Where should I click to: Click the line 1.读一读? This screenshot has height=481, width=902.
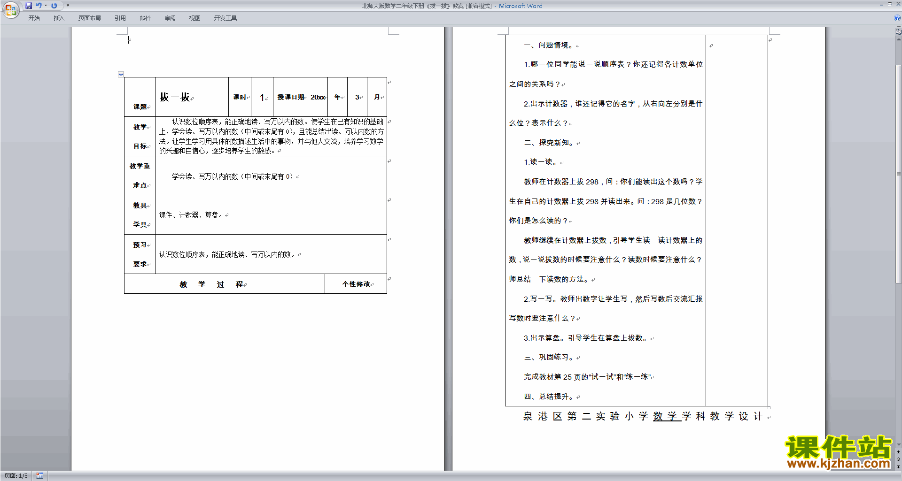[541, 162]
